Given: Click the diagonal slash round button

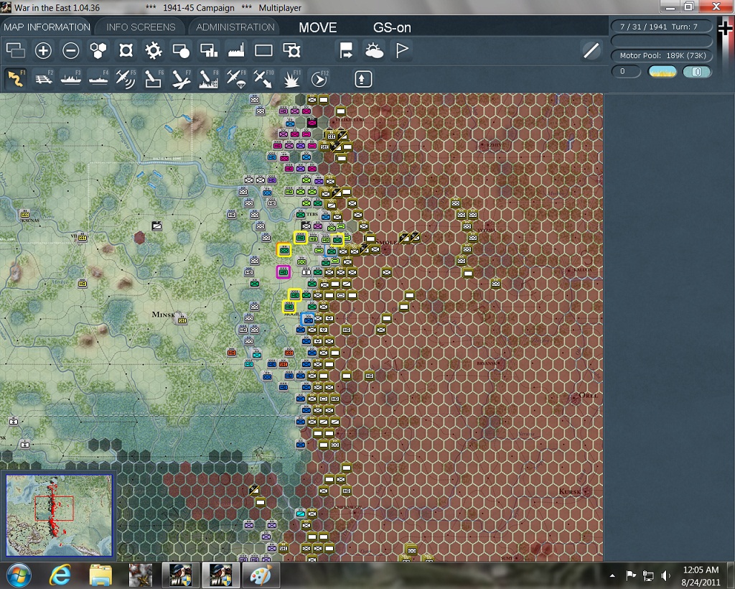Looking at the screenshot, I should point(591,50).
